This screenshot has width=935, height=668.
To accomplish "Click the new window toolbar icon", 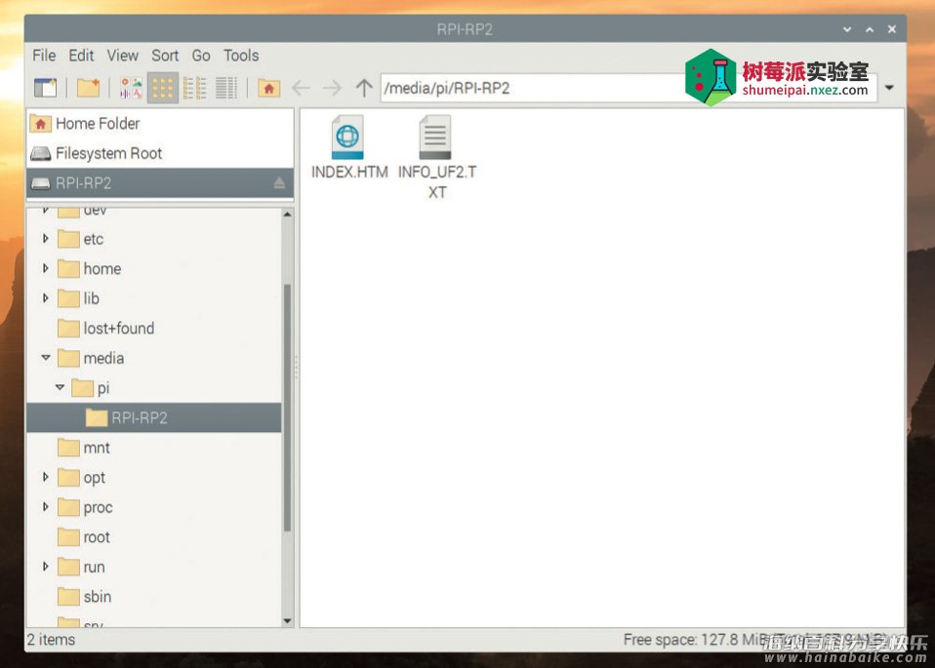I will tap(45, 88).
